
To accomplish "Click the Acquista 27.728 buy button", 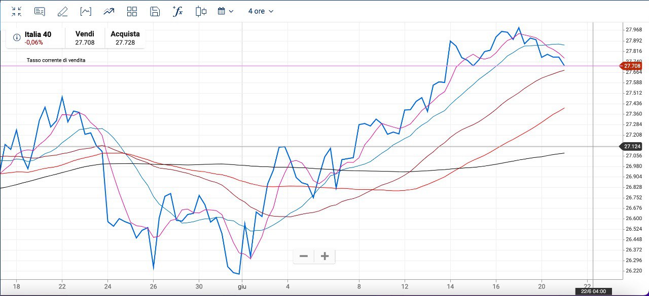I will click(125, 38).
